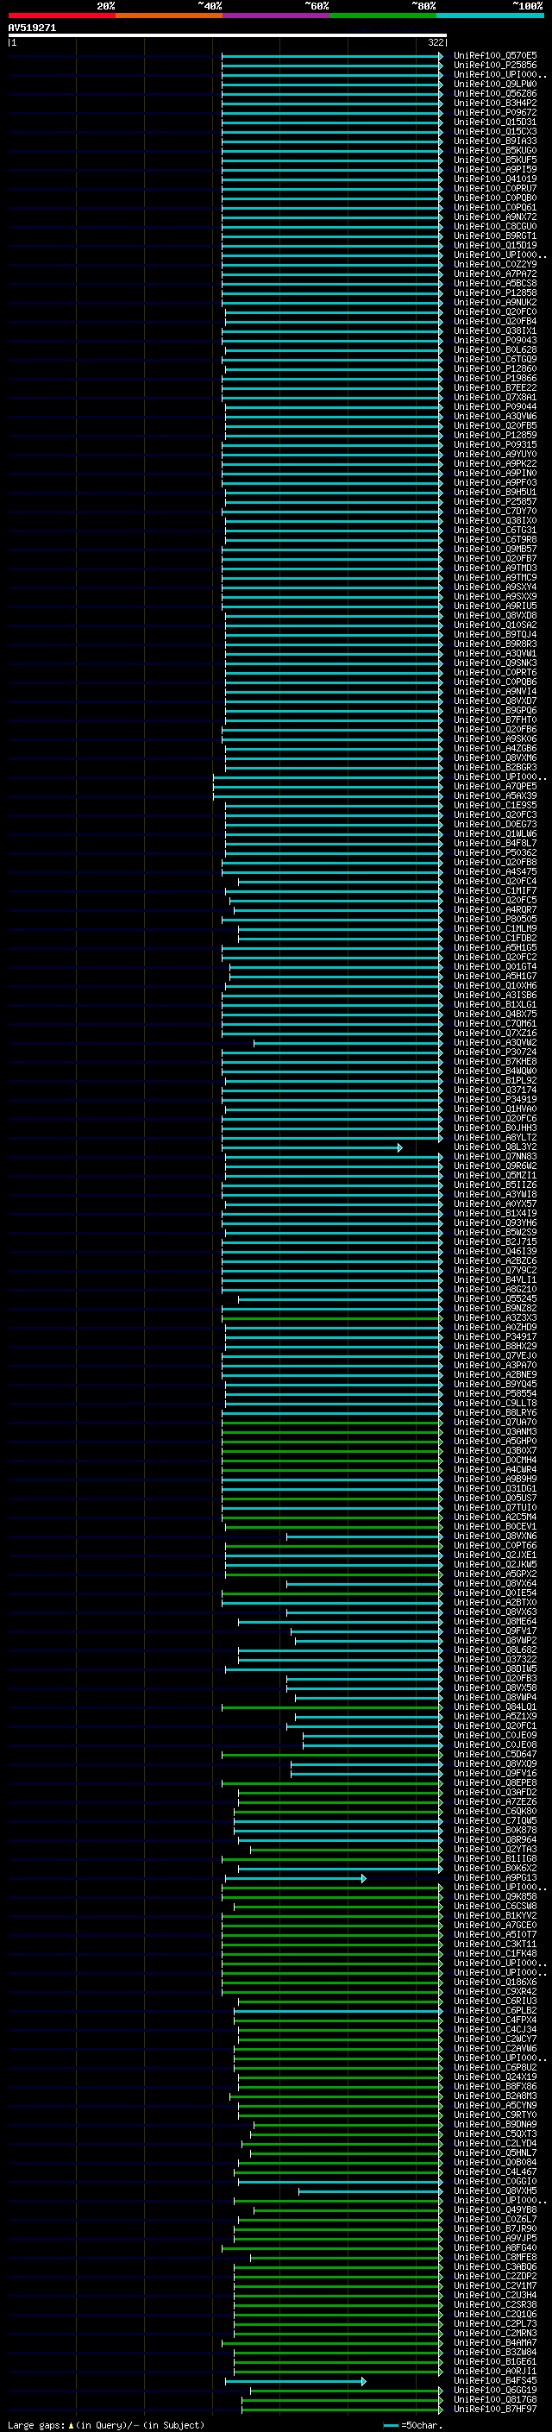Select the UniRef100_Q8L3Y2 hit label
This screenshot has height=2432, width=552.
(x=495, y=1147)
